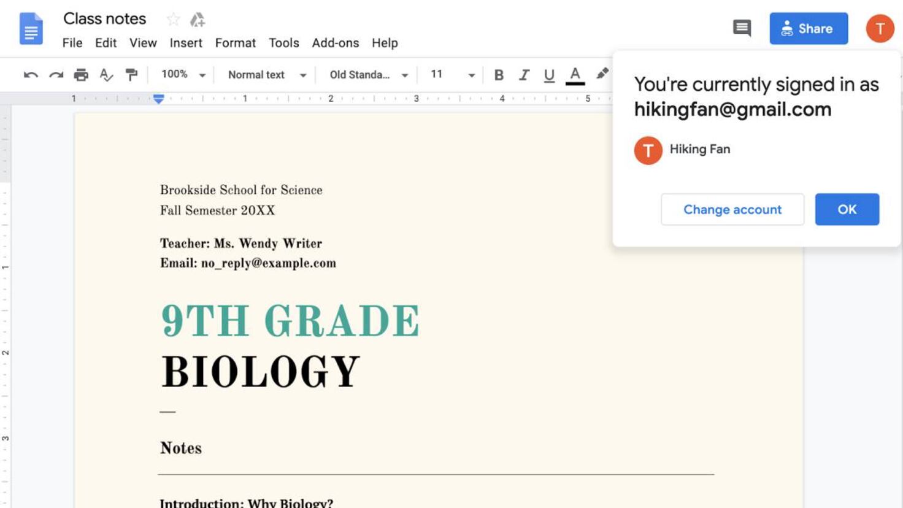Viewport: 903px width, 508px height.
Task: Star the Class notes document
Action: coord(174,20)
